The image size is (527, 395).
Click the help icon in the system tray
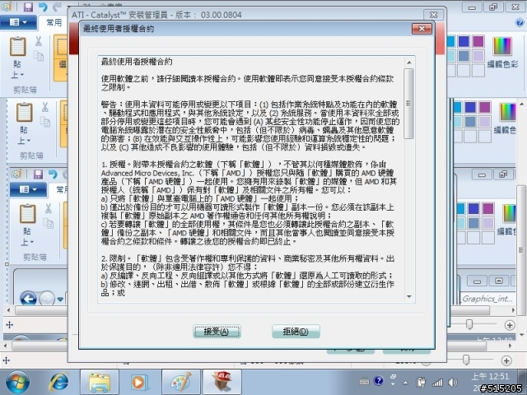(x=379, y=380)
